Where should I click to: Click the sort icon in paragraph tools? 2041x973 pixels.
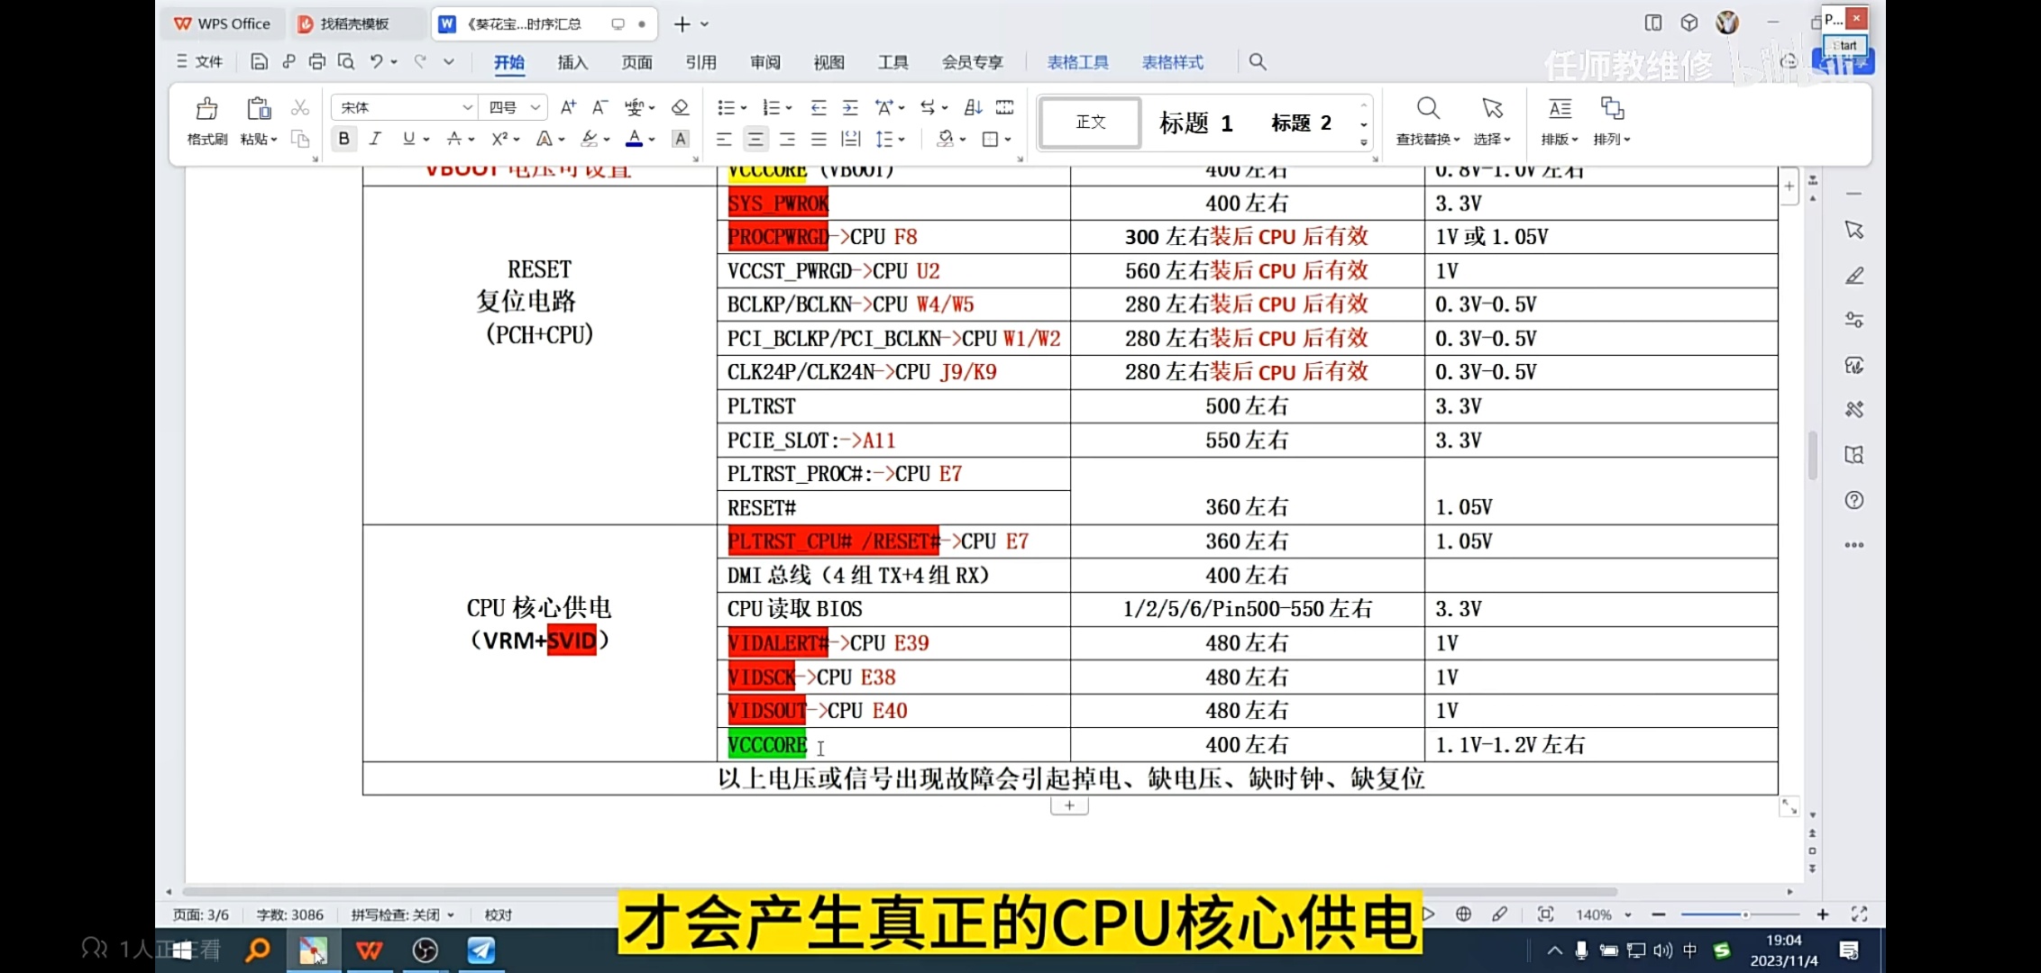coord(973,107)
